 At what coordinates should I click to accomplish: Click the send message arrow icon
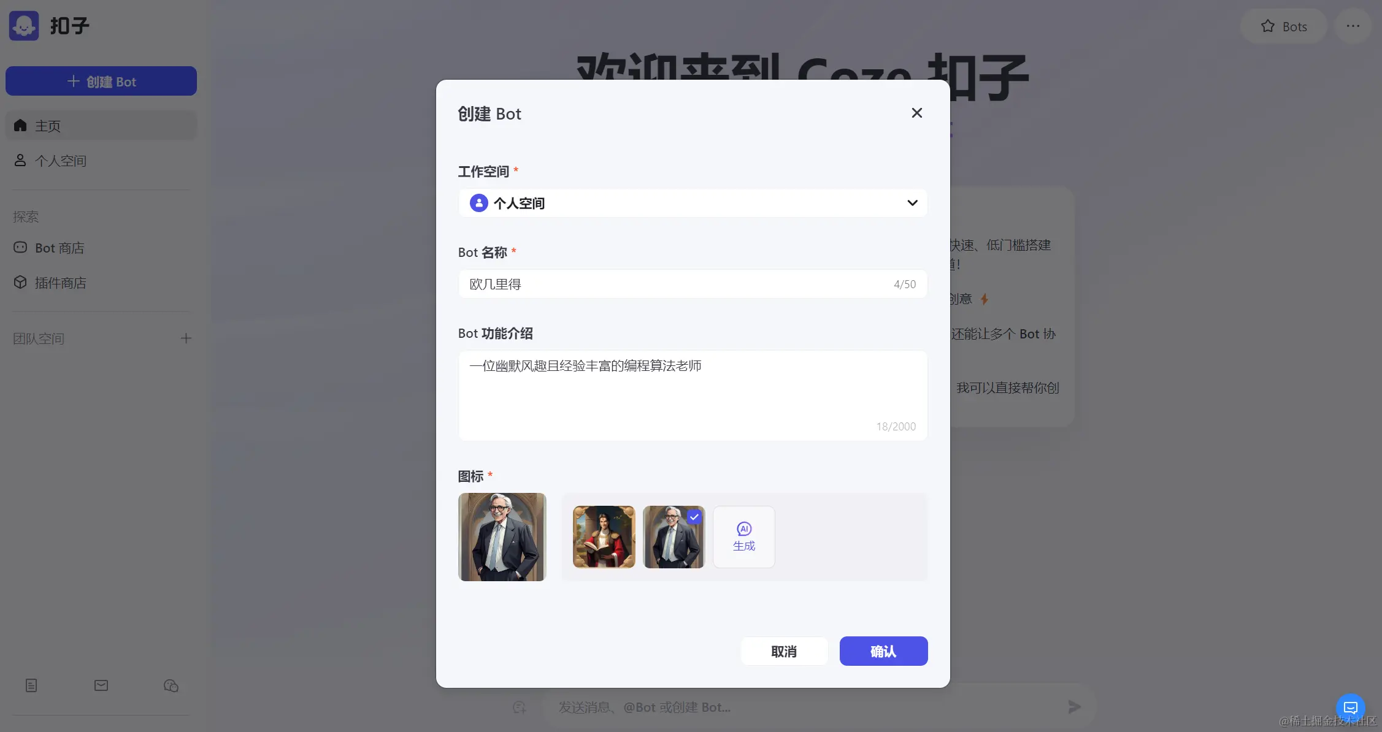click(x=1074, y=707)
